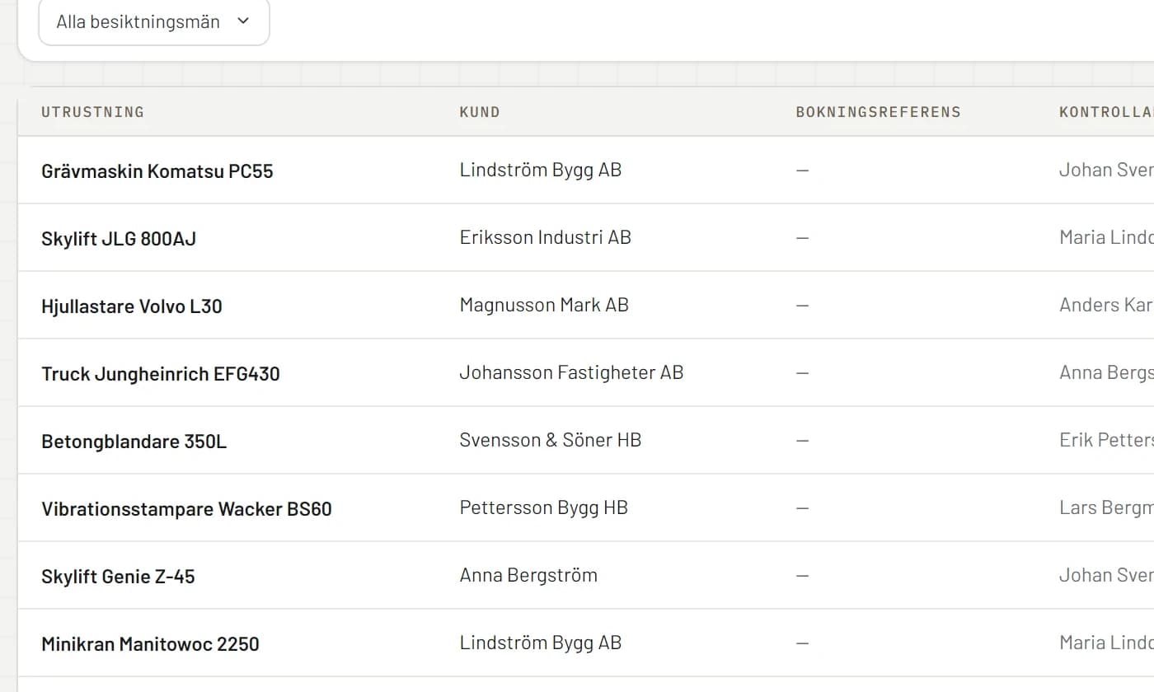
Task: Click customer Pettersson Bygg HB
Action: click(544, 507)
